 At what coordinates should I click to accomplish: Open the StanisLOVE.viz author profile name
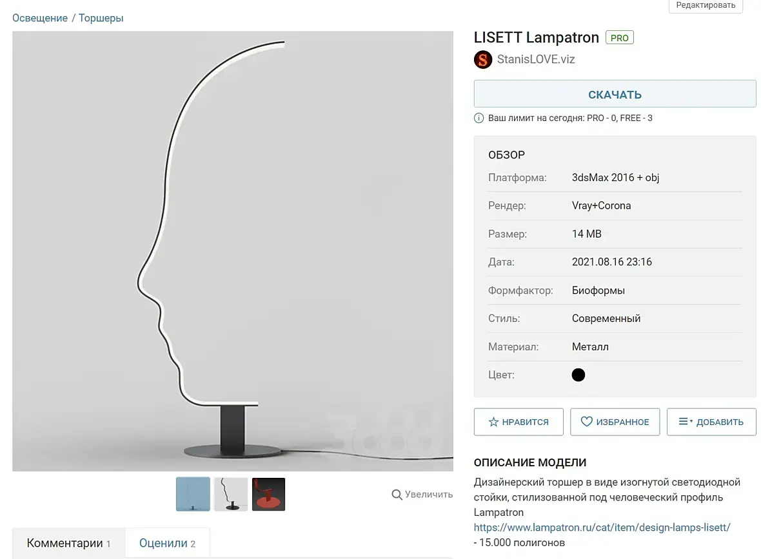tap(536, 59)
